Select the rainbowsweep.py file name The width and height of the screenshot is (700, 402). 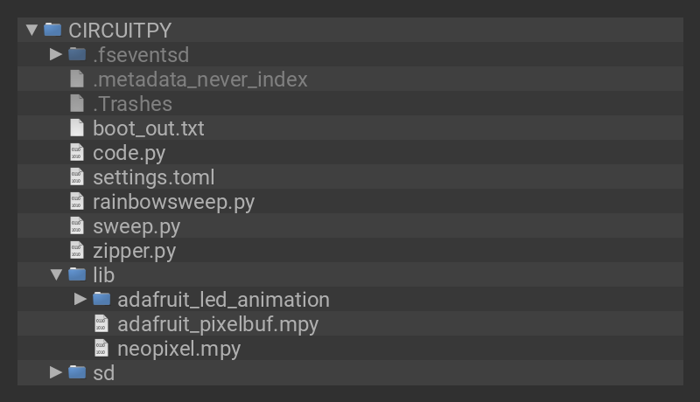[173, 202]
